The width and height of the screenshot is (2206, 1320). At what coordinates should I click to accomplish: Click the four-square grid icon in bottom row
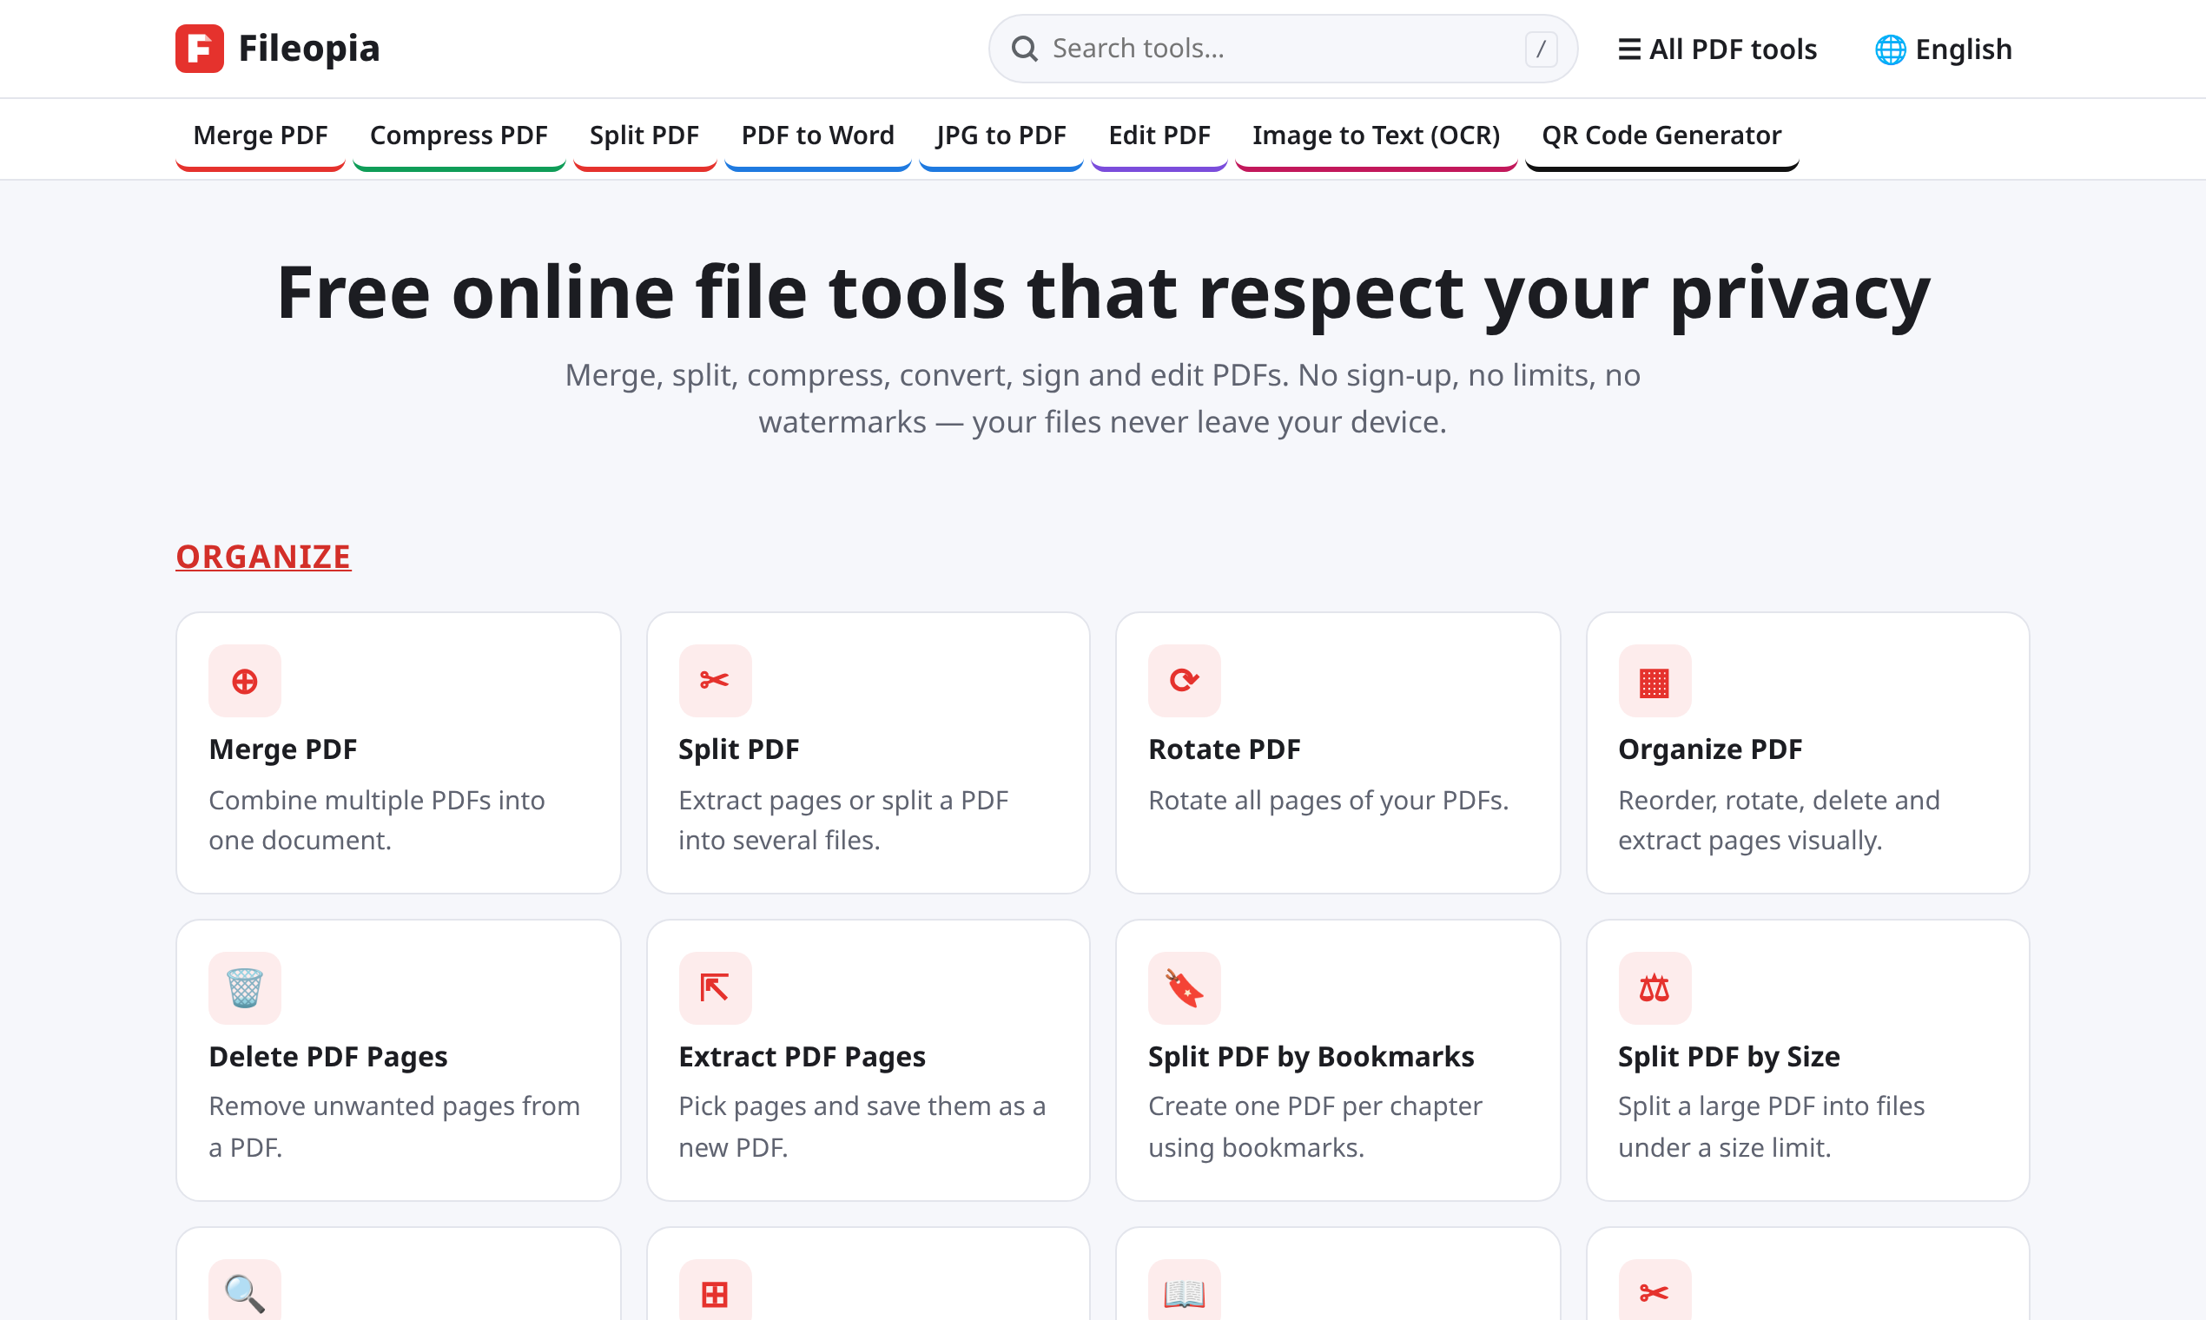tap(714, 1292)
